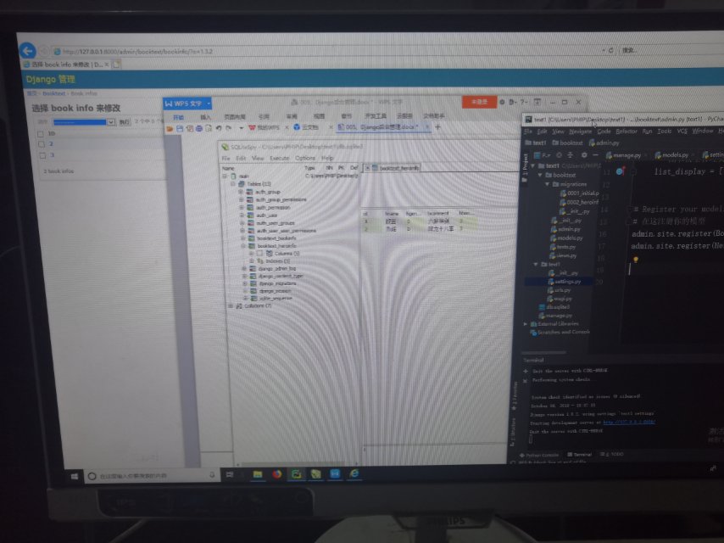Collapse the Tables (11) node in SQLiteSpy
724x543 pixels.
(233, 184)
